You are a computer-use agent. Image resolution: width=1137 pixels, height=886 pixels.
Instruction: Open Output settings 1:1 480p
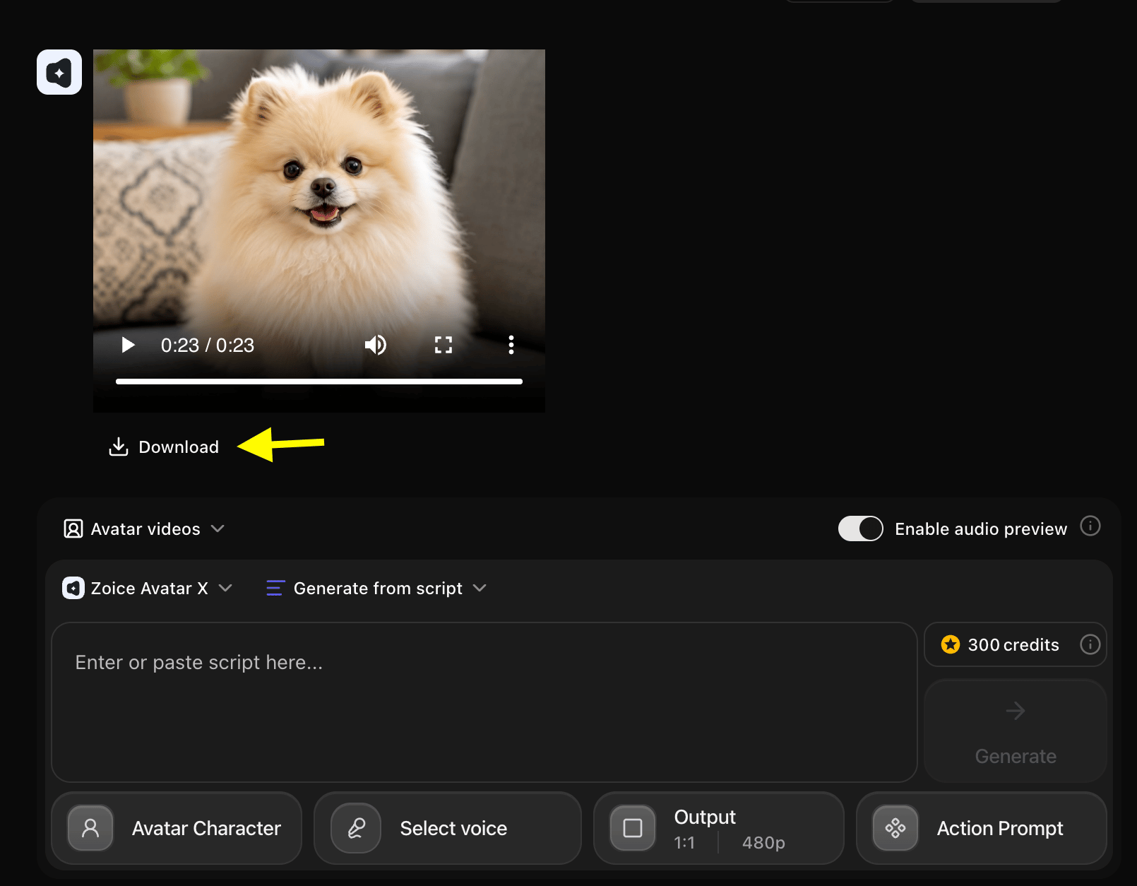click(x=719, y=828)
